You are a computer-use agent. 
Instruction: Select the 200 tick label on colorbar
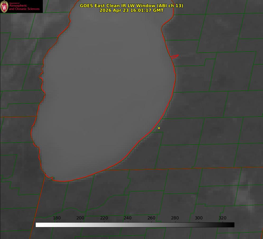(80, 218)
